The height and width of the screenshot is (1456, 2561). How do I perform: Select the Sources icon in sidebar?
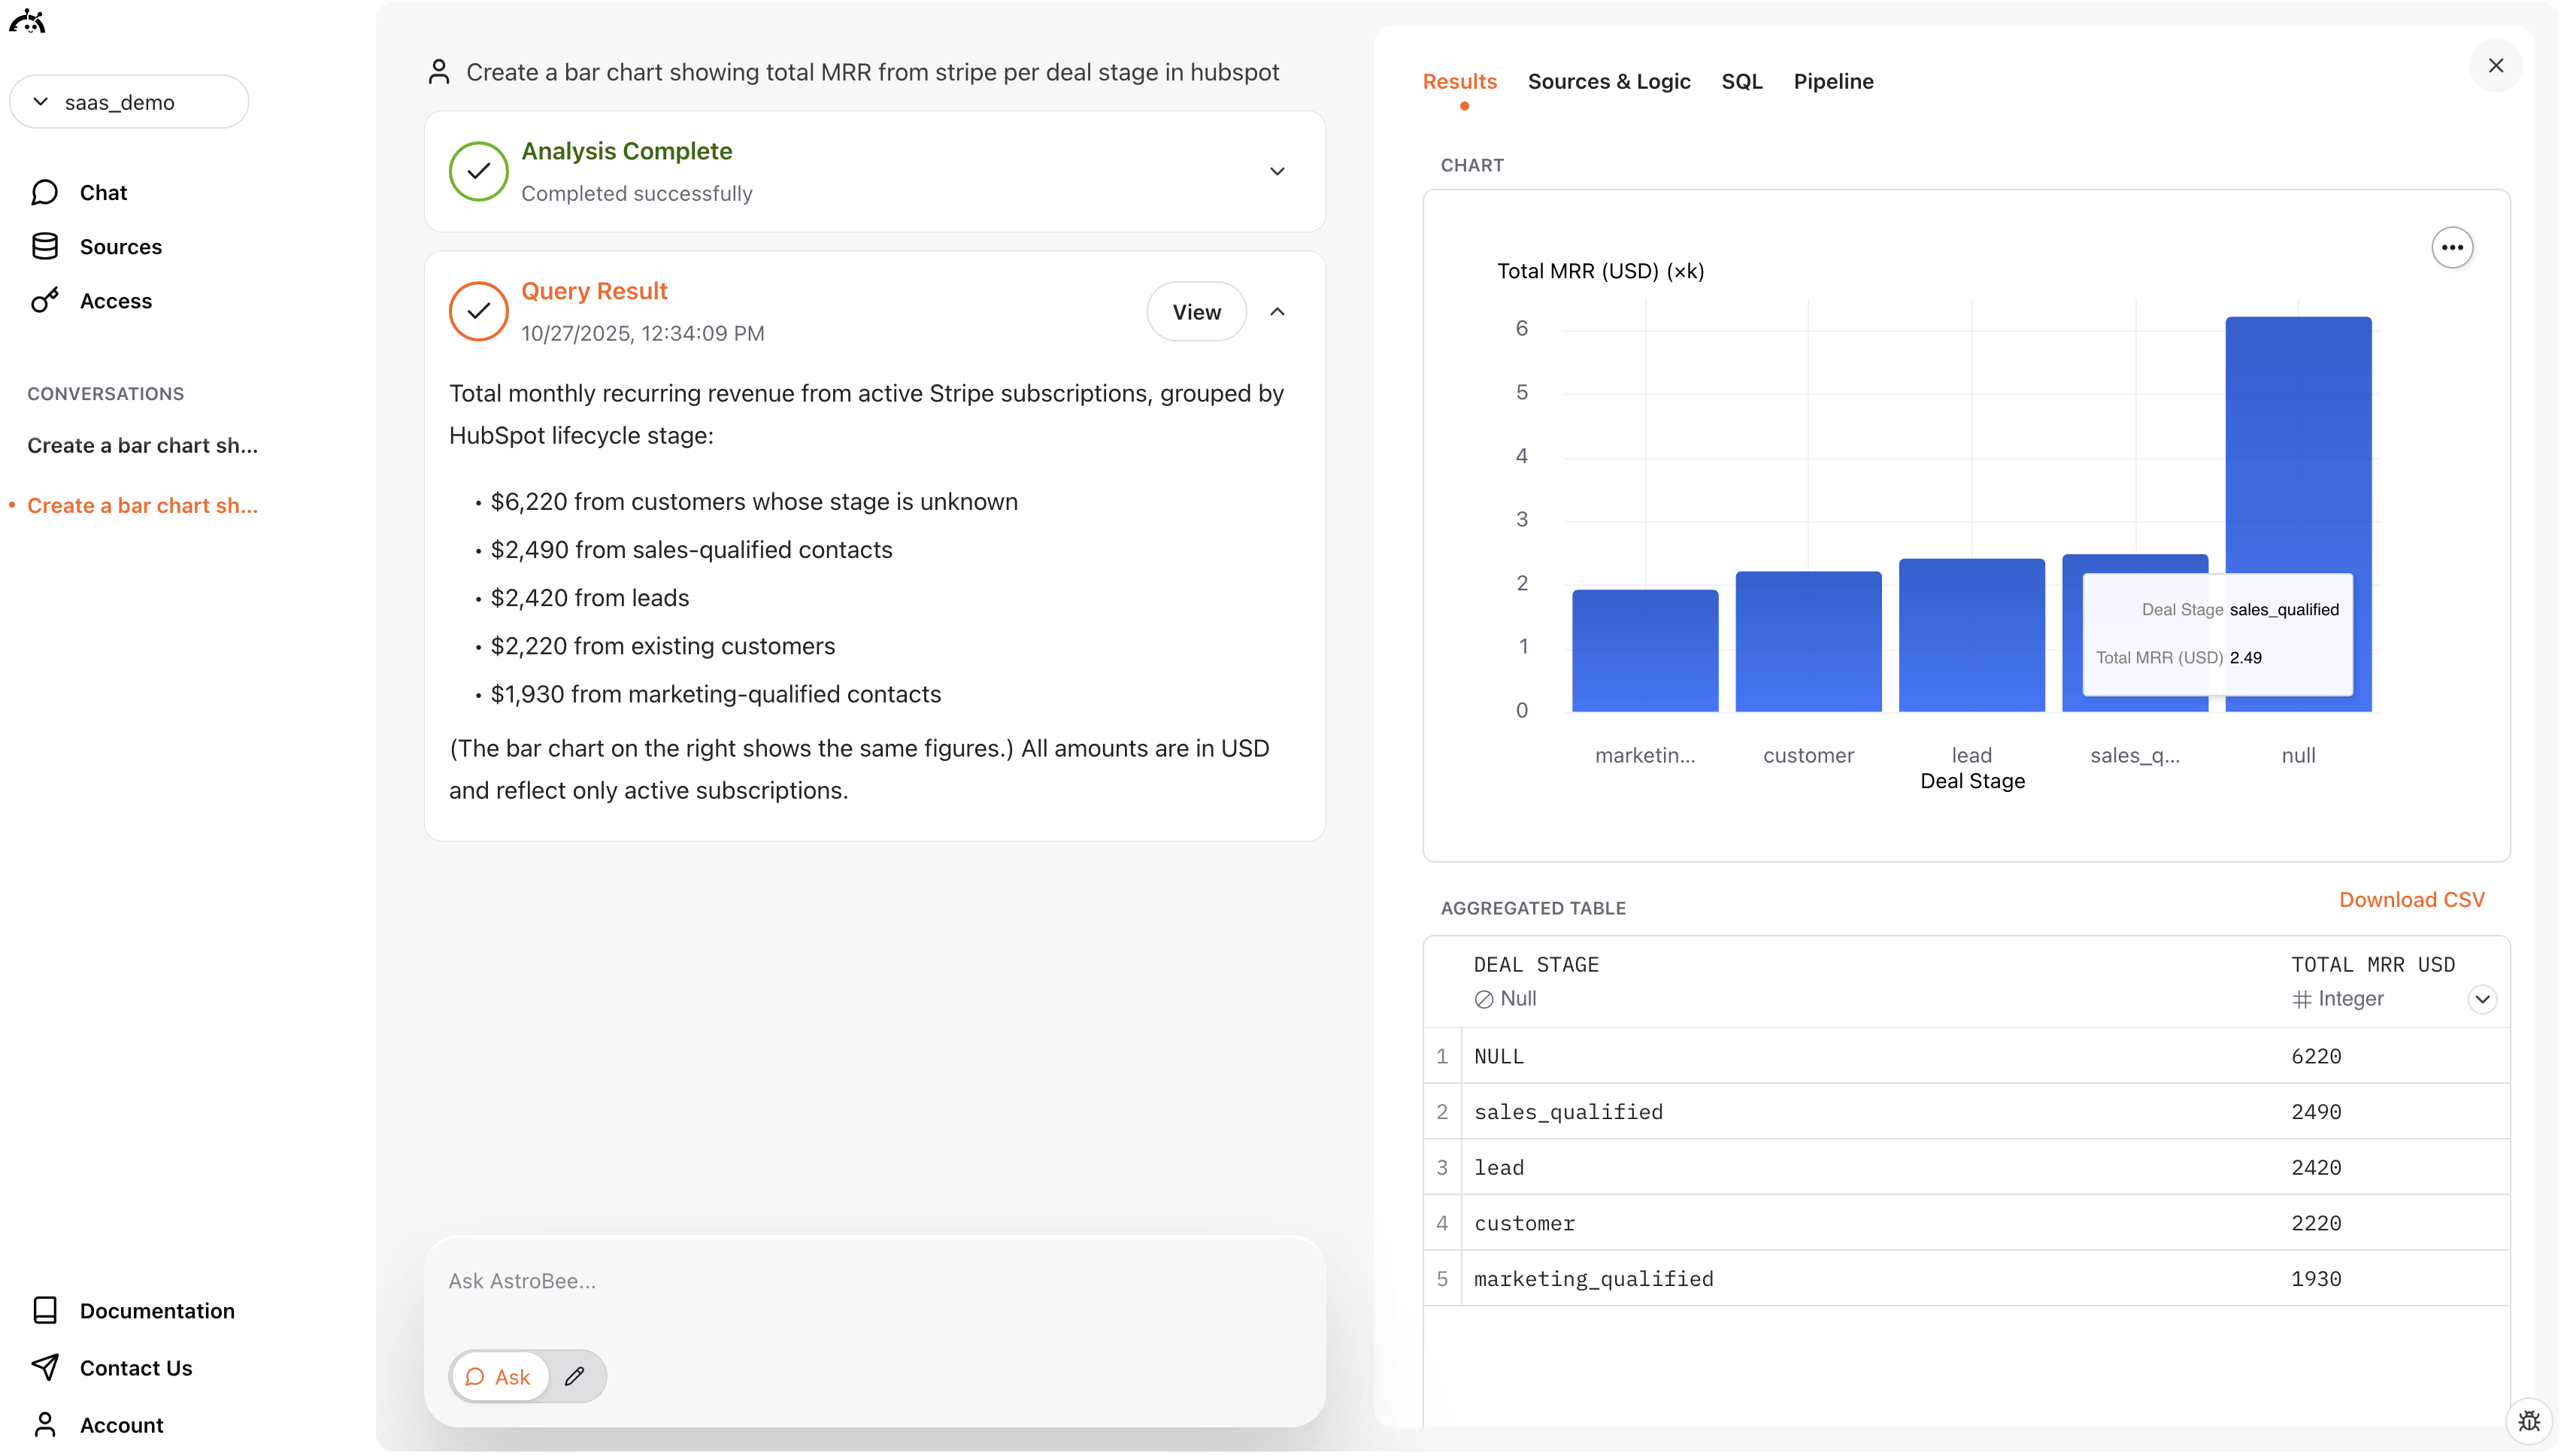coord(46,246)
